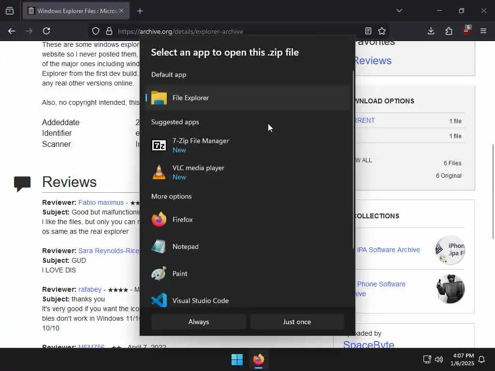495x371 pixels.
Task: Open the tracking protection shield icon
Action: (96, 31)
